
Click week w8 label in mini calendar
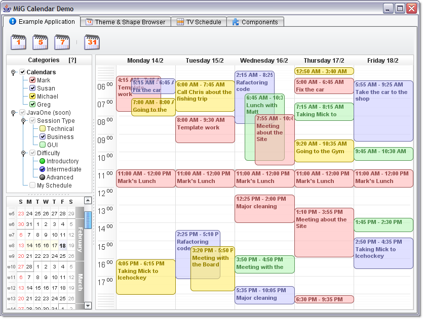tap(12, 246)
